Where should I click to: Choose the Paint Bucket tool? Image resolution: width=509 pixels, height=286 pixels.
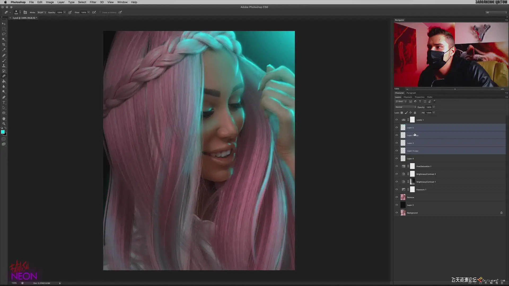pos(4,81)
